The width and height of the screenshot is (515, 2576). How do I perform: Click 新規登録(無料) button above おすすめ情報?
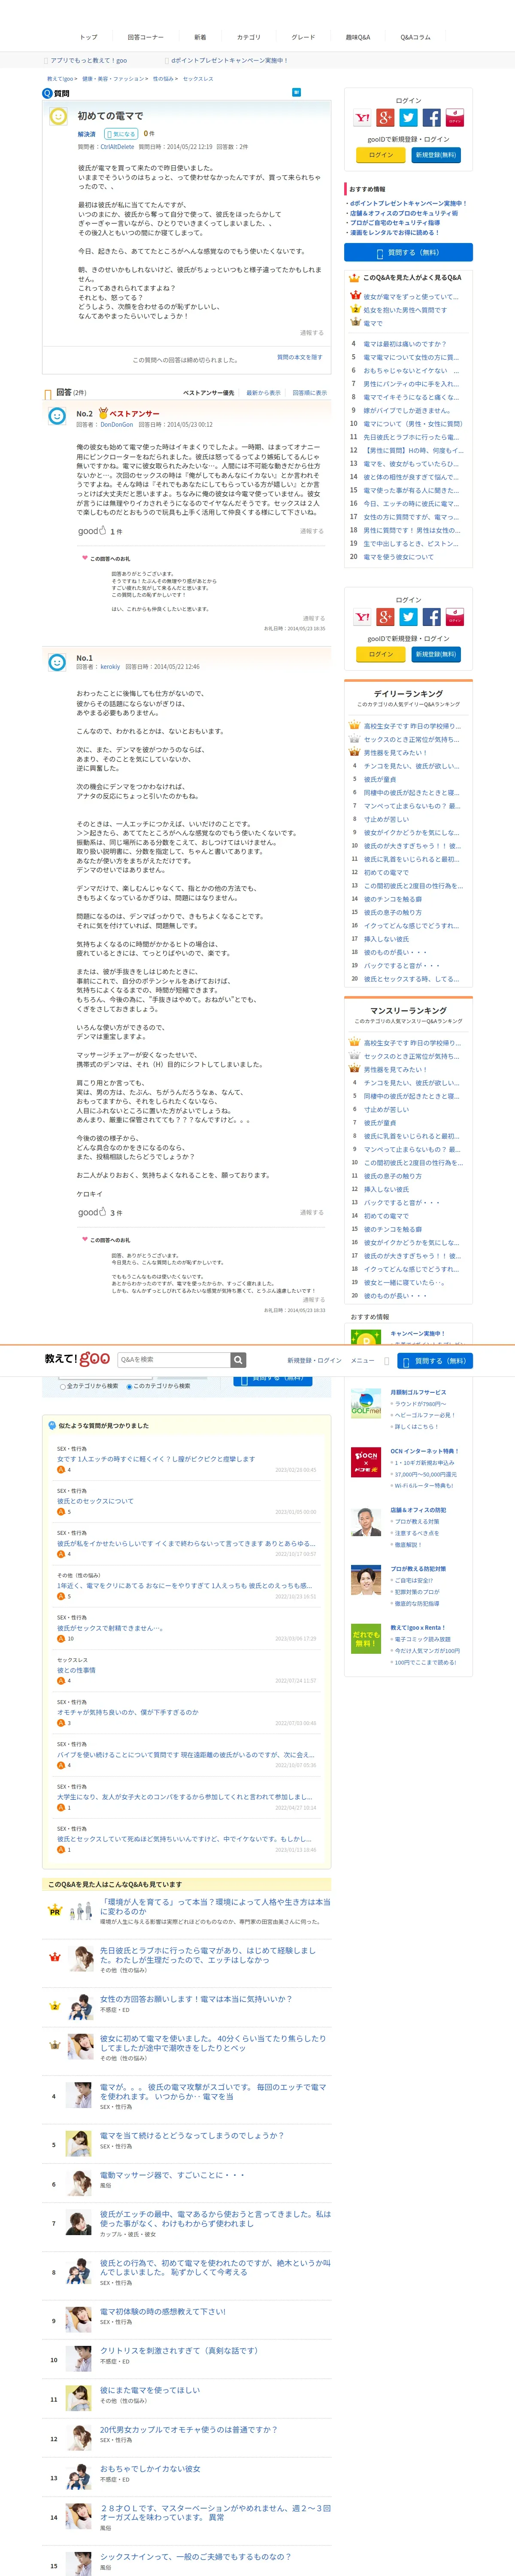436,155
